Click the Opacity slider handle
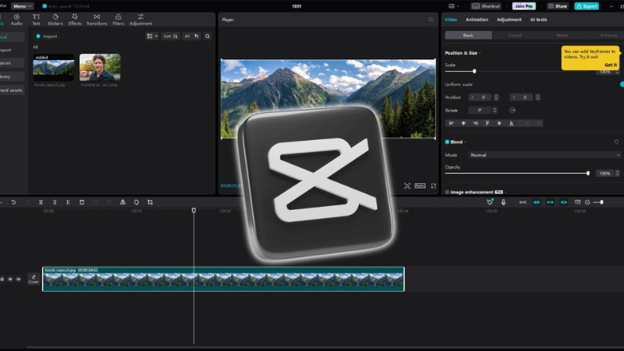This screenshot has width=624, height=351. 588,173
